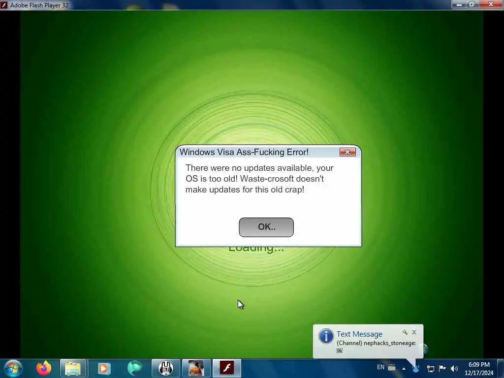Image resolution: width=504 pixels, height=378 pixels.
Task: Open Action Center flag icon
Action: [x=442, y=368]
